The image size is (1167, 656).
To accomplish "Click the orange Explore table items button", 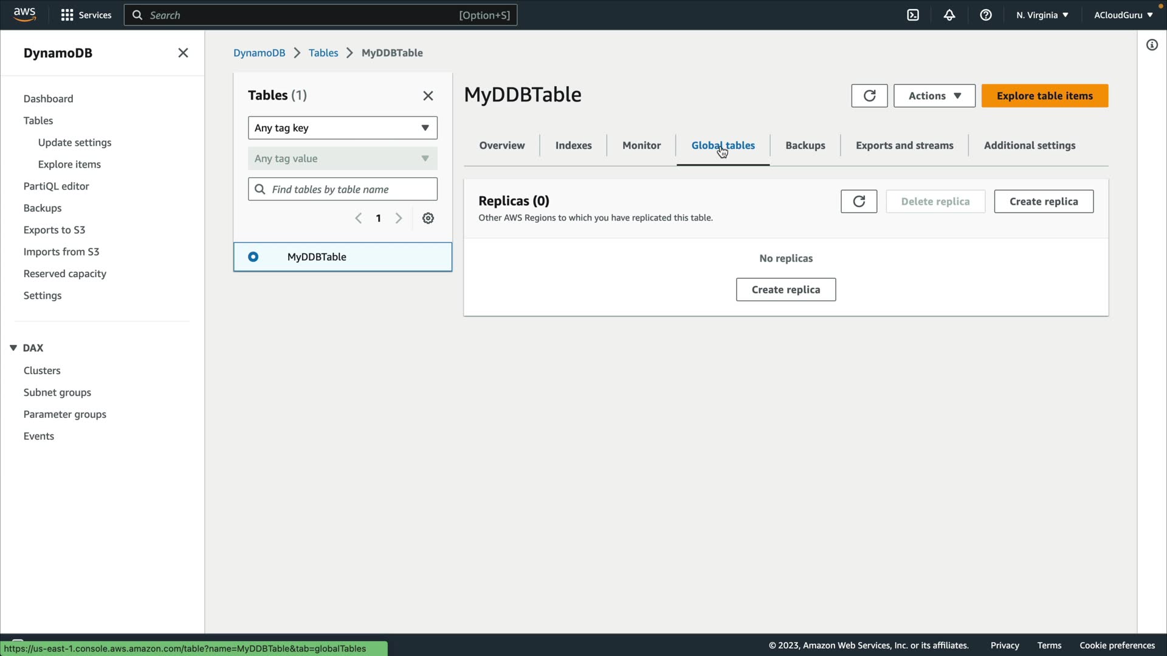I will pyautogui.click(x=1044, y=96).
